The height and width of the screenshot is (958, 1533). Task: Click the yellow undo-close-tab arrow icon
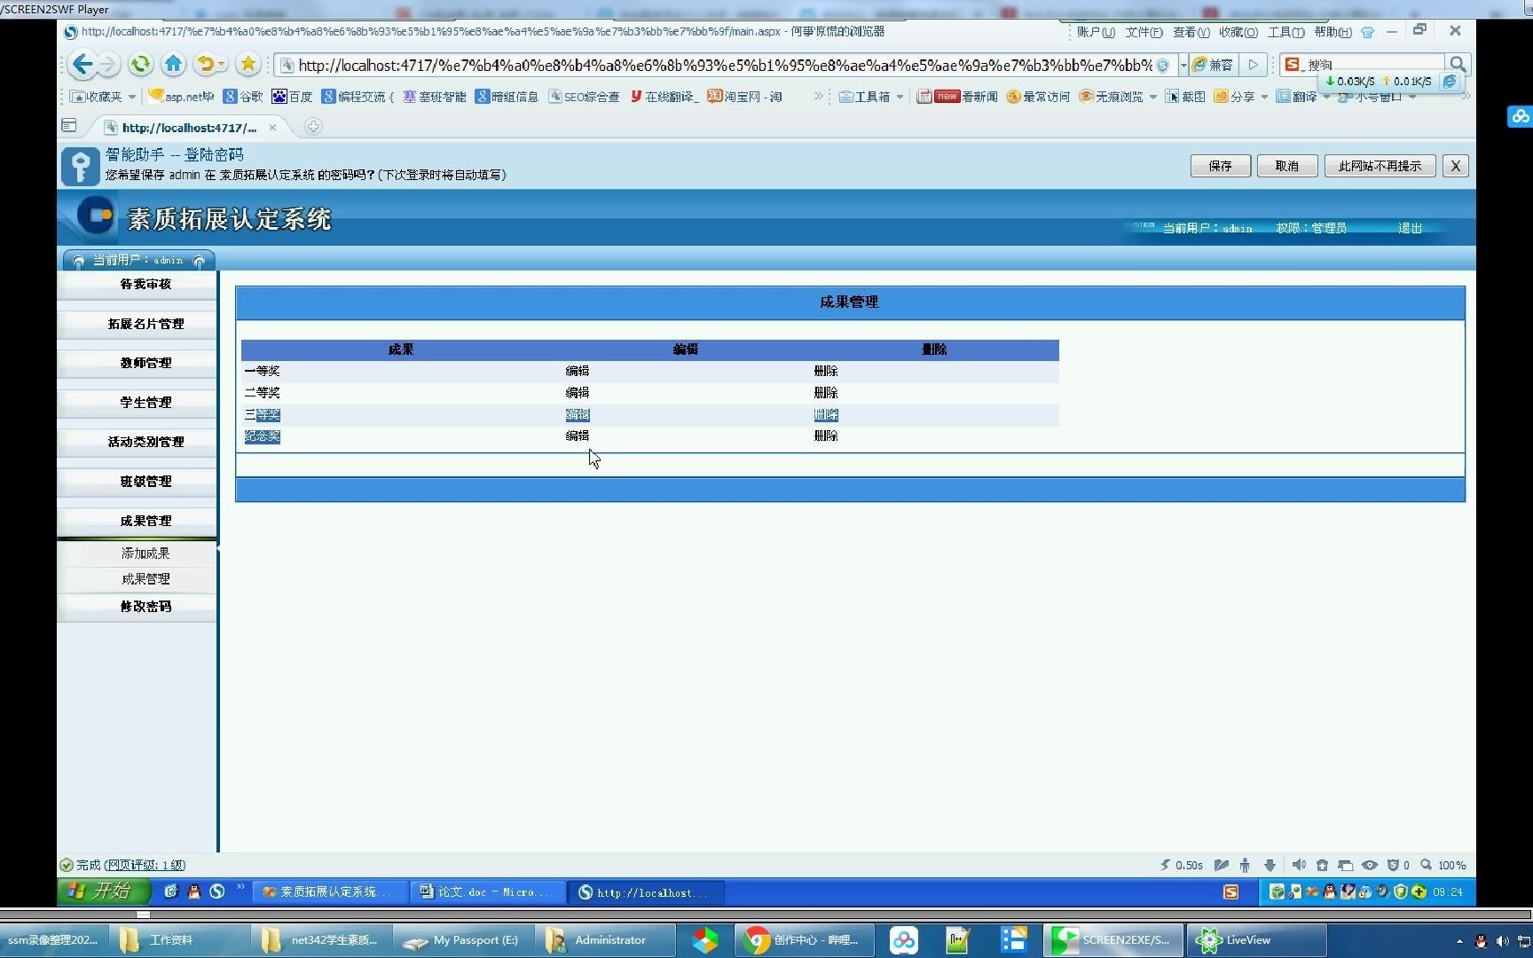click(x=206, y=64)
